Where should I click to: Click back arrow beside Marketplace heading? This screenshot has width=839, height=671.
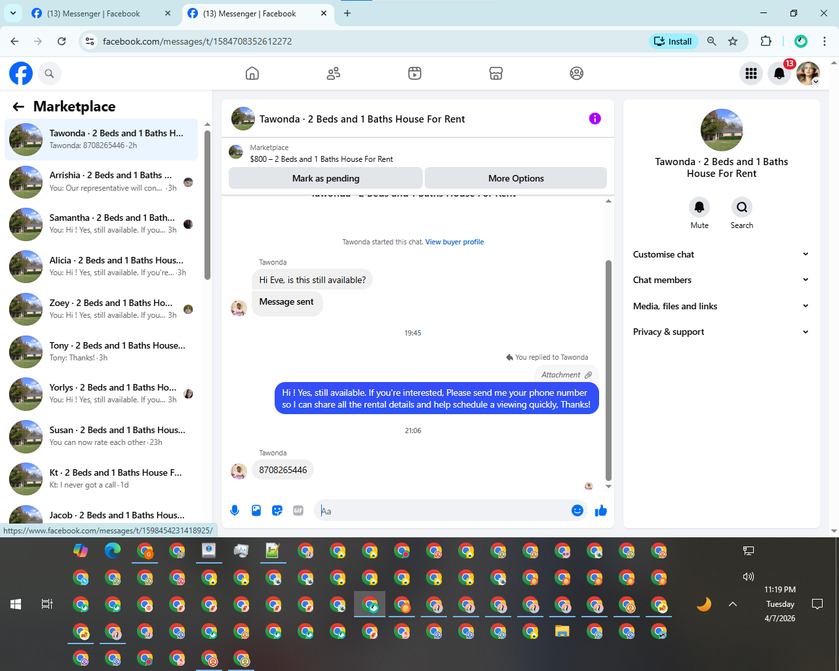[18, 107]
